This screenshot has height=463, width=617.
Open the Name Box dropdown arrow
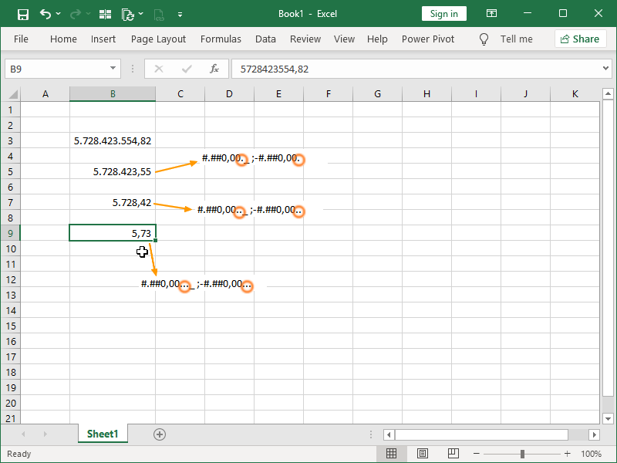click(114, 69)
